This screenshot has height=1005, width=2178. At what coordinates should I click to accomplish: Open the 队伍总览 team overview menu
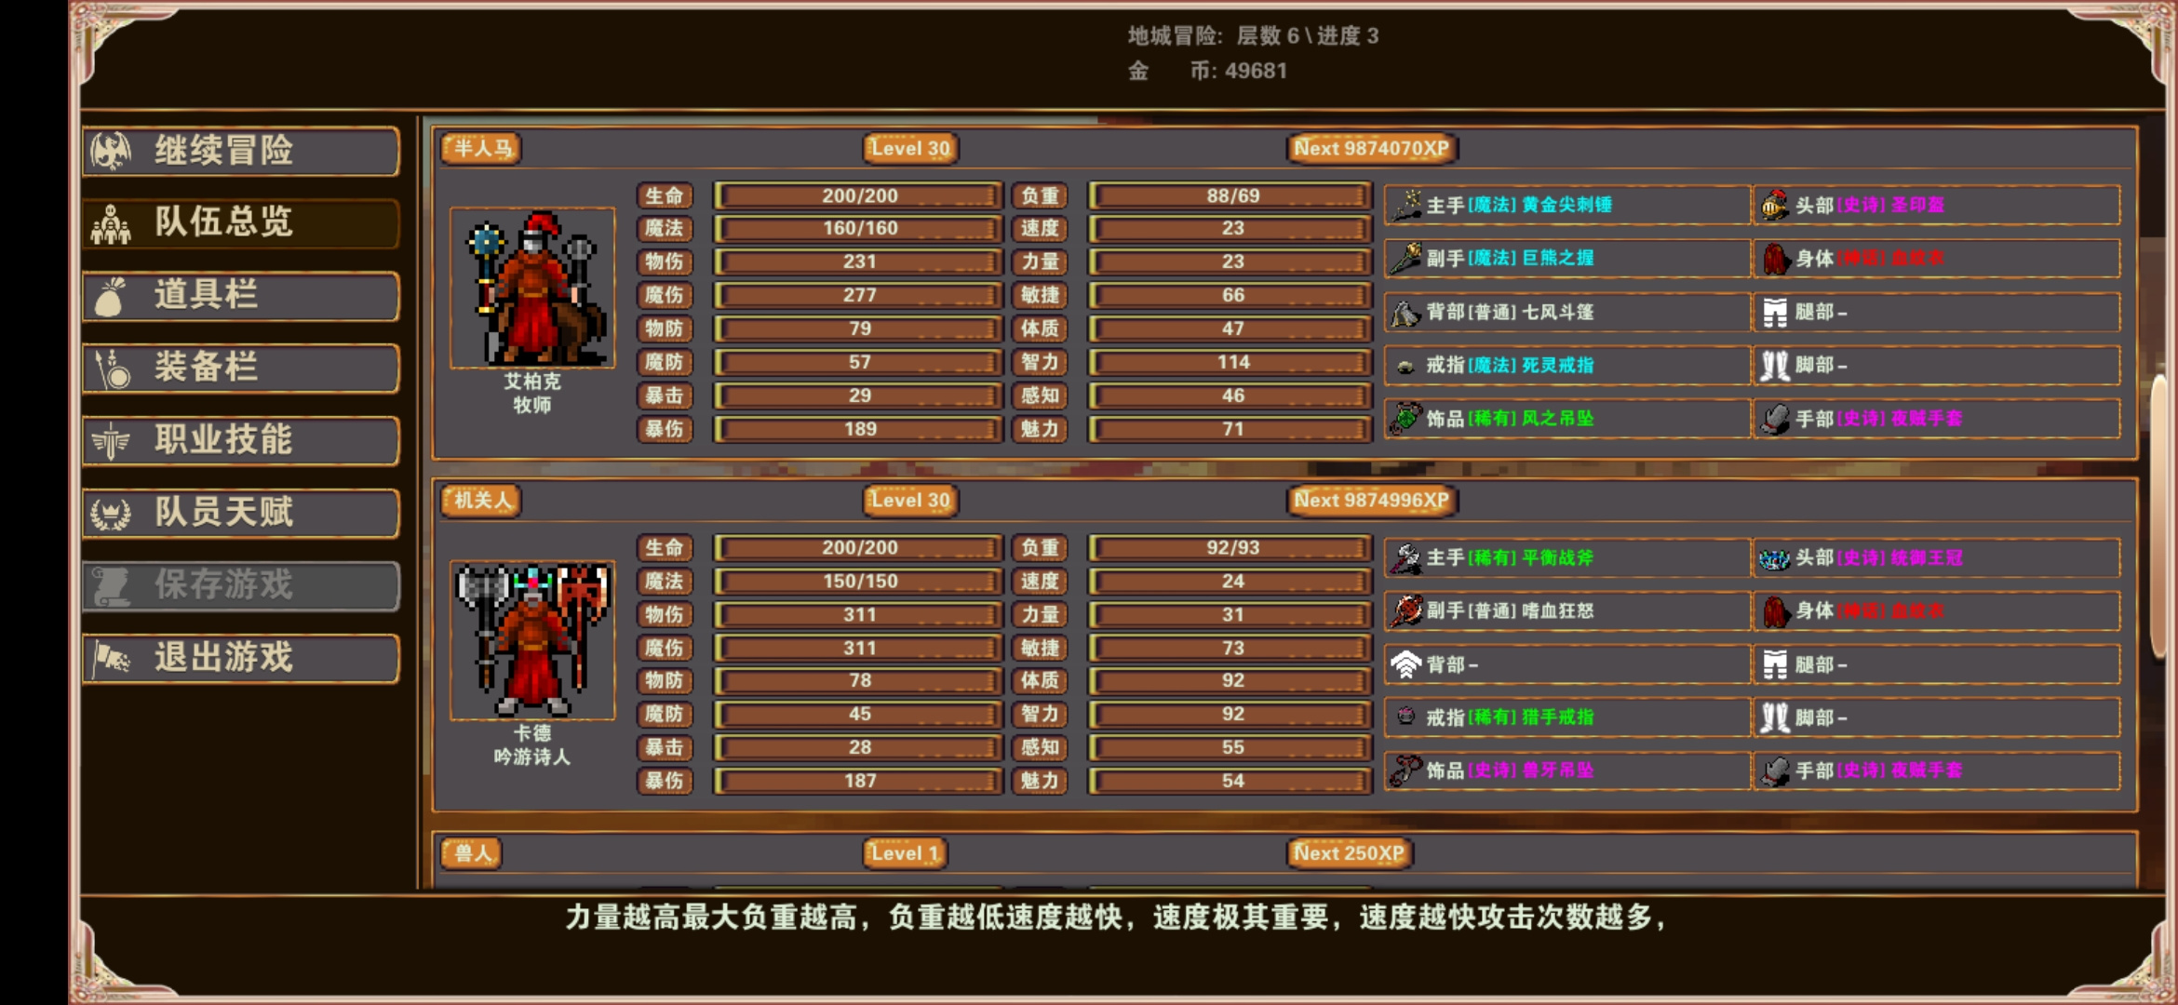(x=241, y=223)
